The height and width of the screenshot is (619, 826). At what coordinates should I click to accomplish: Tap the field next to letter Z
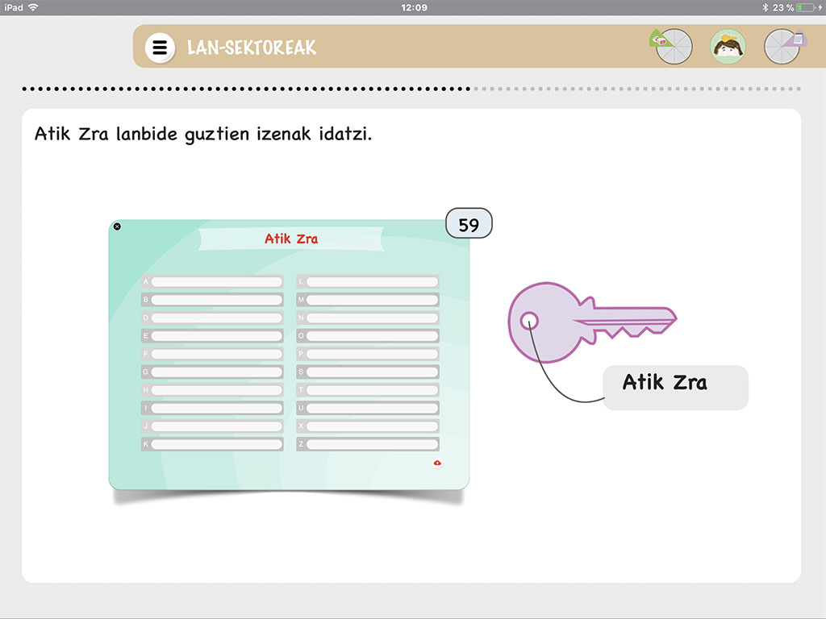[x=371, y=444]
